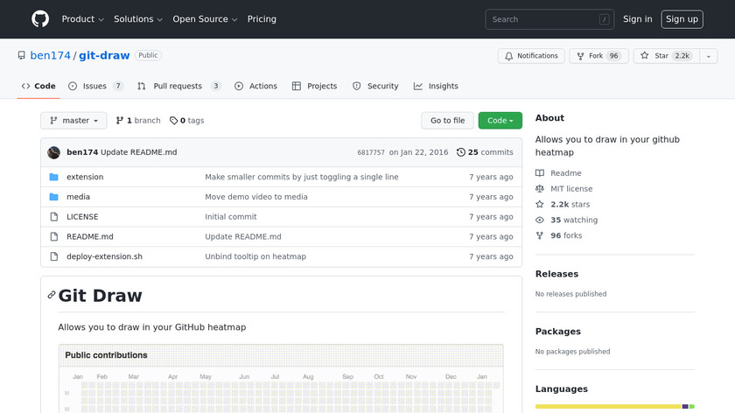Open the README.md file link

pos(90,237)
